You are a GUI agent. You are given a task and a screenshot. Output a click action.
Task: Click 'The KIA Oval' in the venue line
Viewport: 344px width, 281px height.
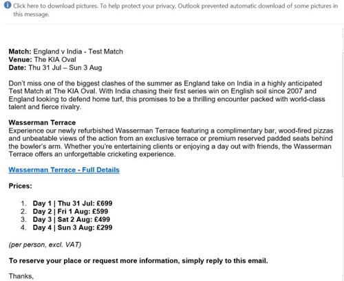pyautogui.click(x=55, y=60)
